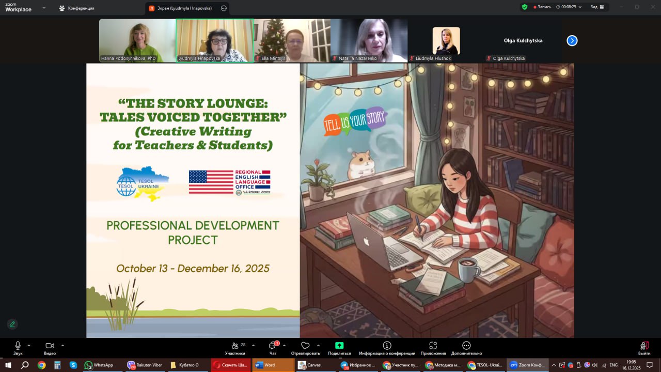Click the green encryption shield icon
Viewport: 661px width, 372px height.
[525, 7]
